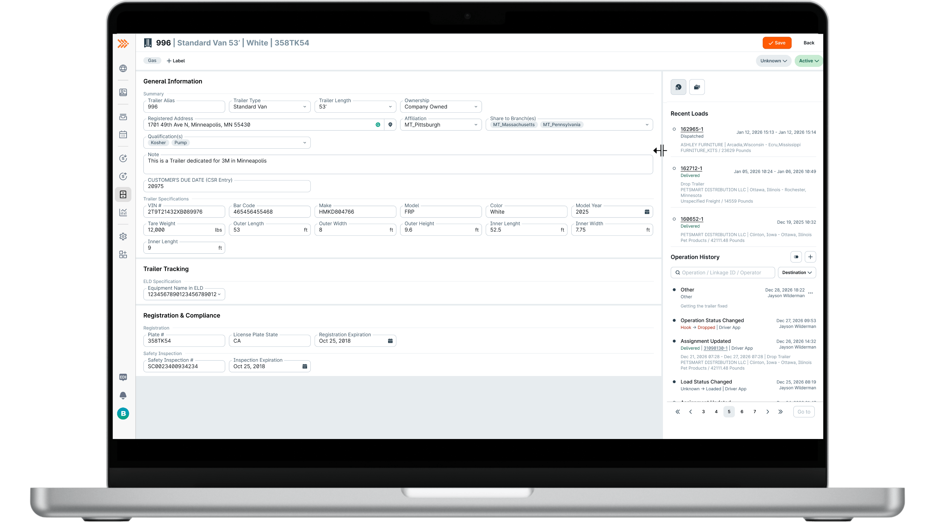
Task: Open notifications via the bell icon
Action: coord(123,396)
